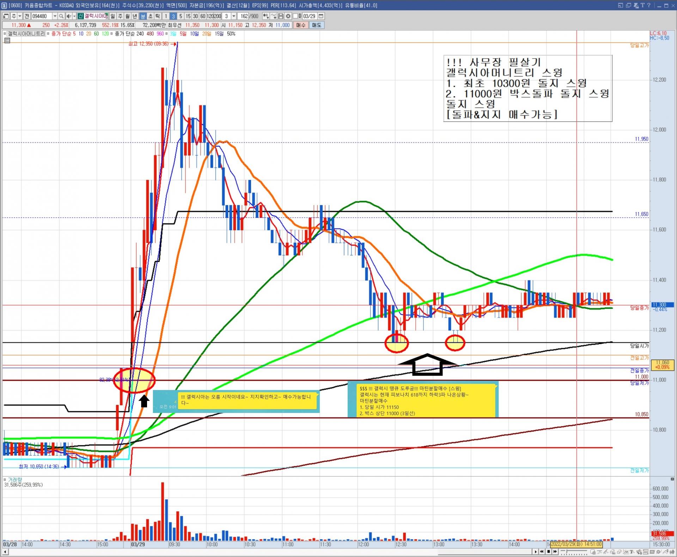Open chart settings gear icon
This screenshot has height=557, width=677.
coord(288,16)
